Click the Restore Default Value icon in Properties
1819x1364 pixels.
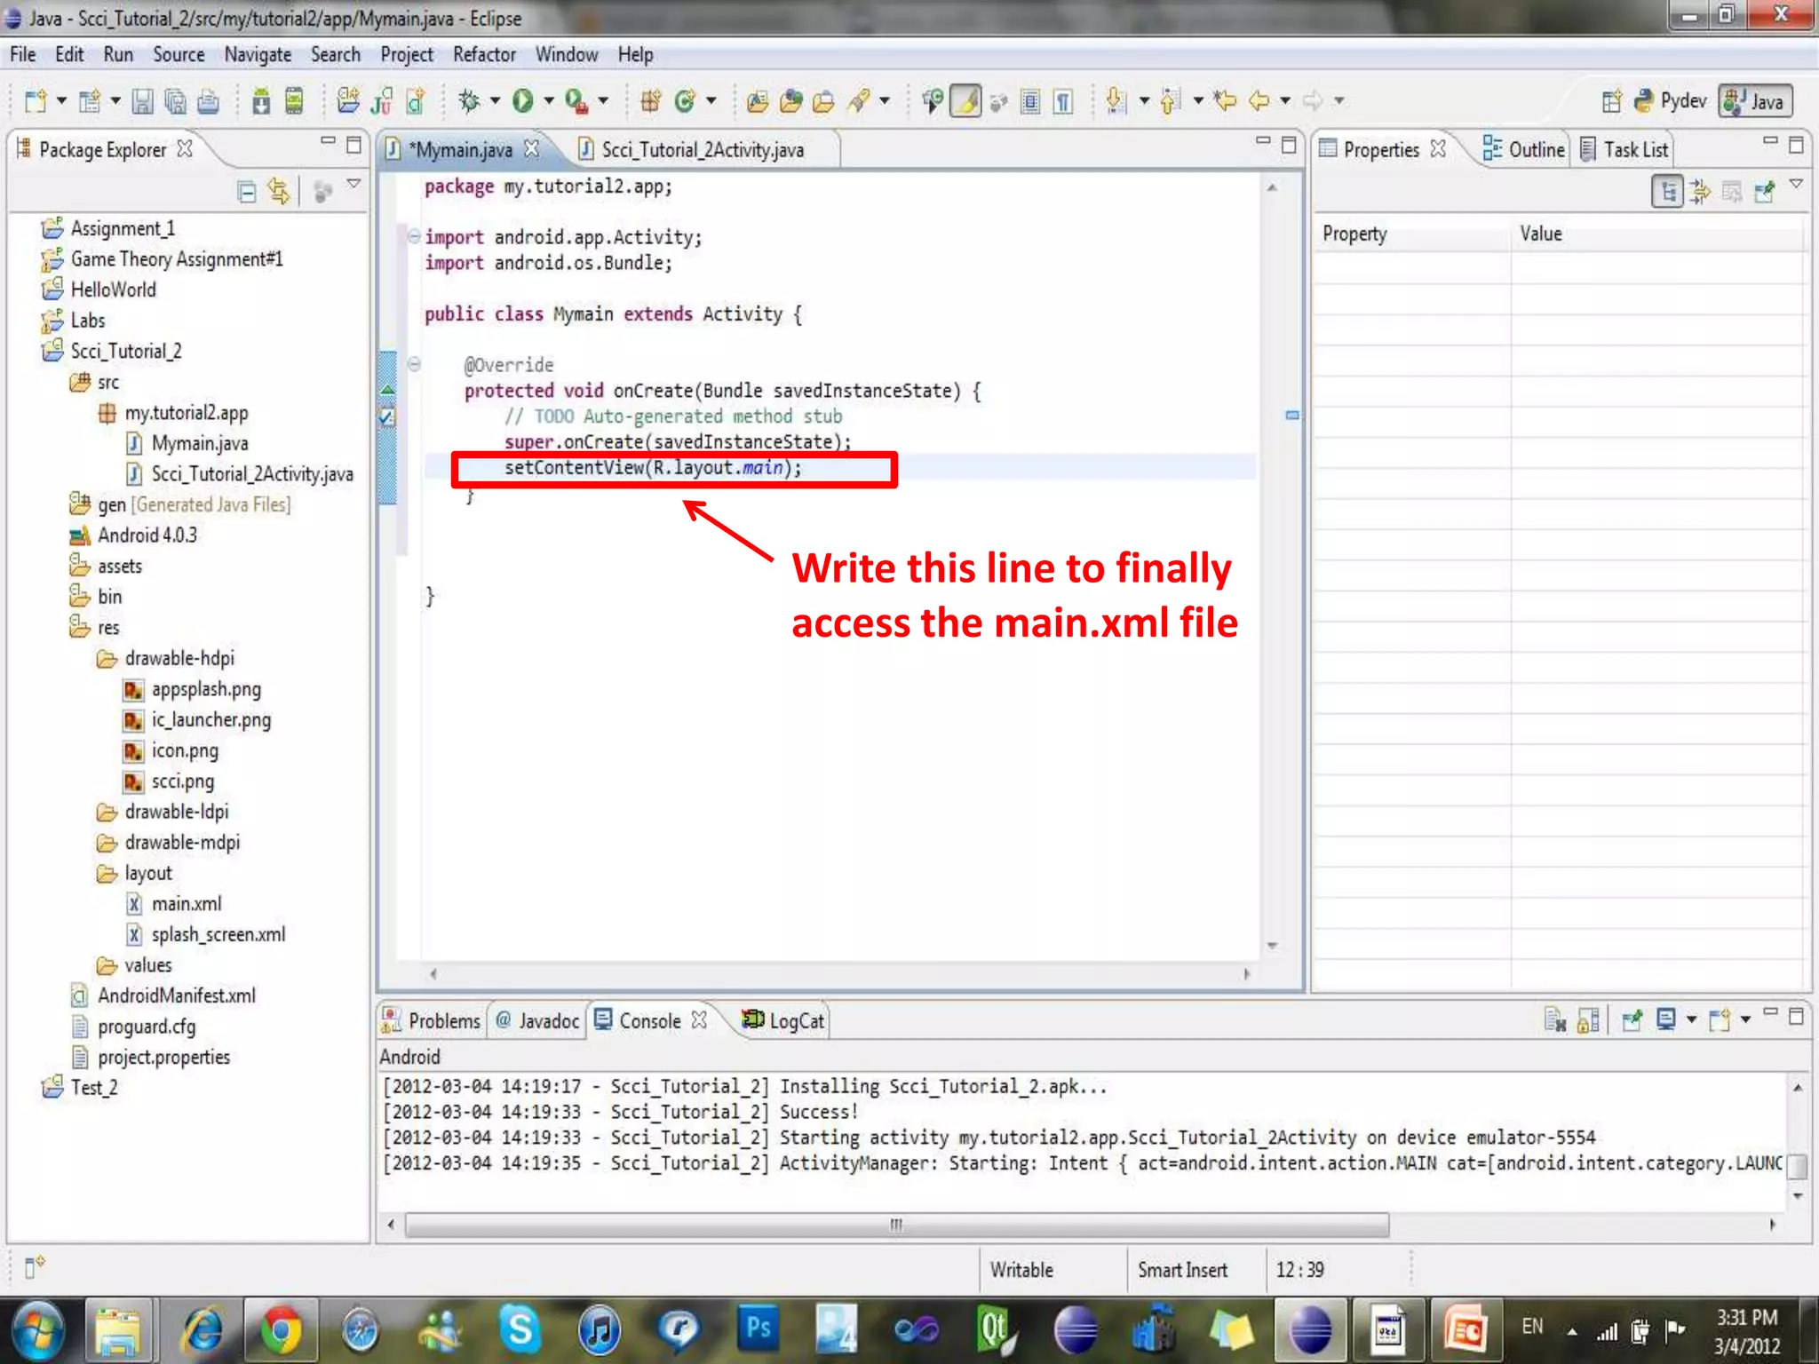click(x=1732, y=191)
